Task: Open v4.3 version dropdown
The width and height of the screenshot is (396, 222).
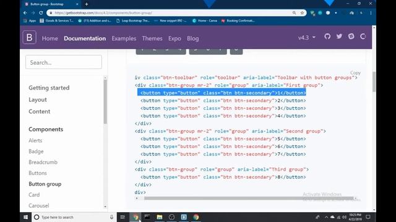Action: [307, 38]
